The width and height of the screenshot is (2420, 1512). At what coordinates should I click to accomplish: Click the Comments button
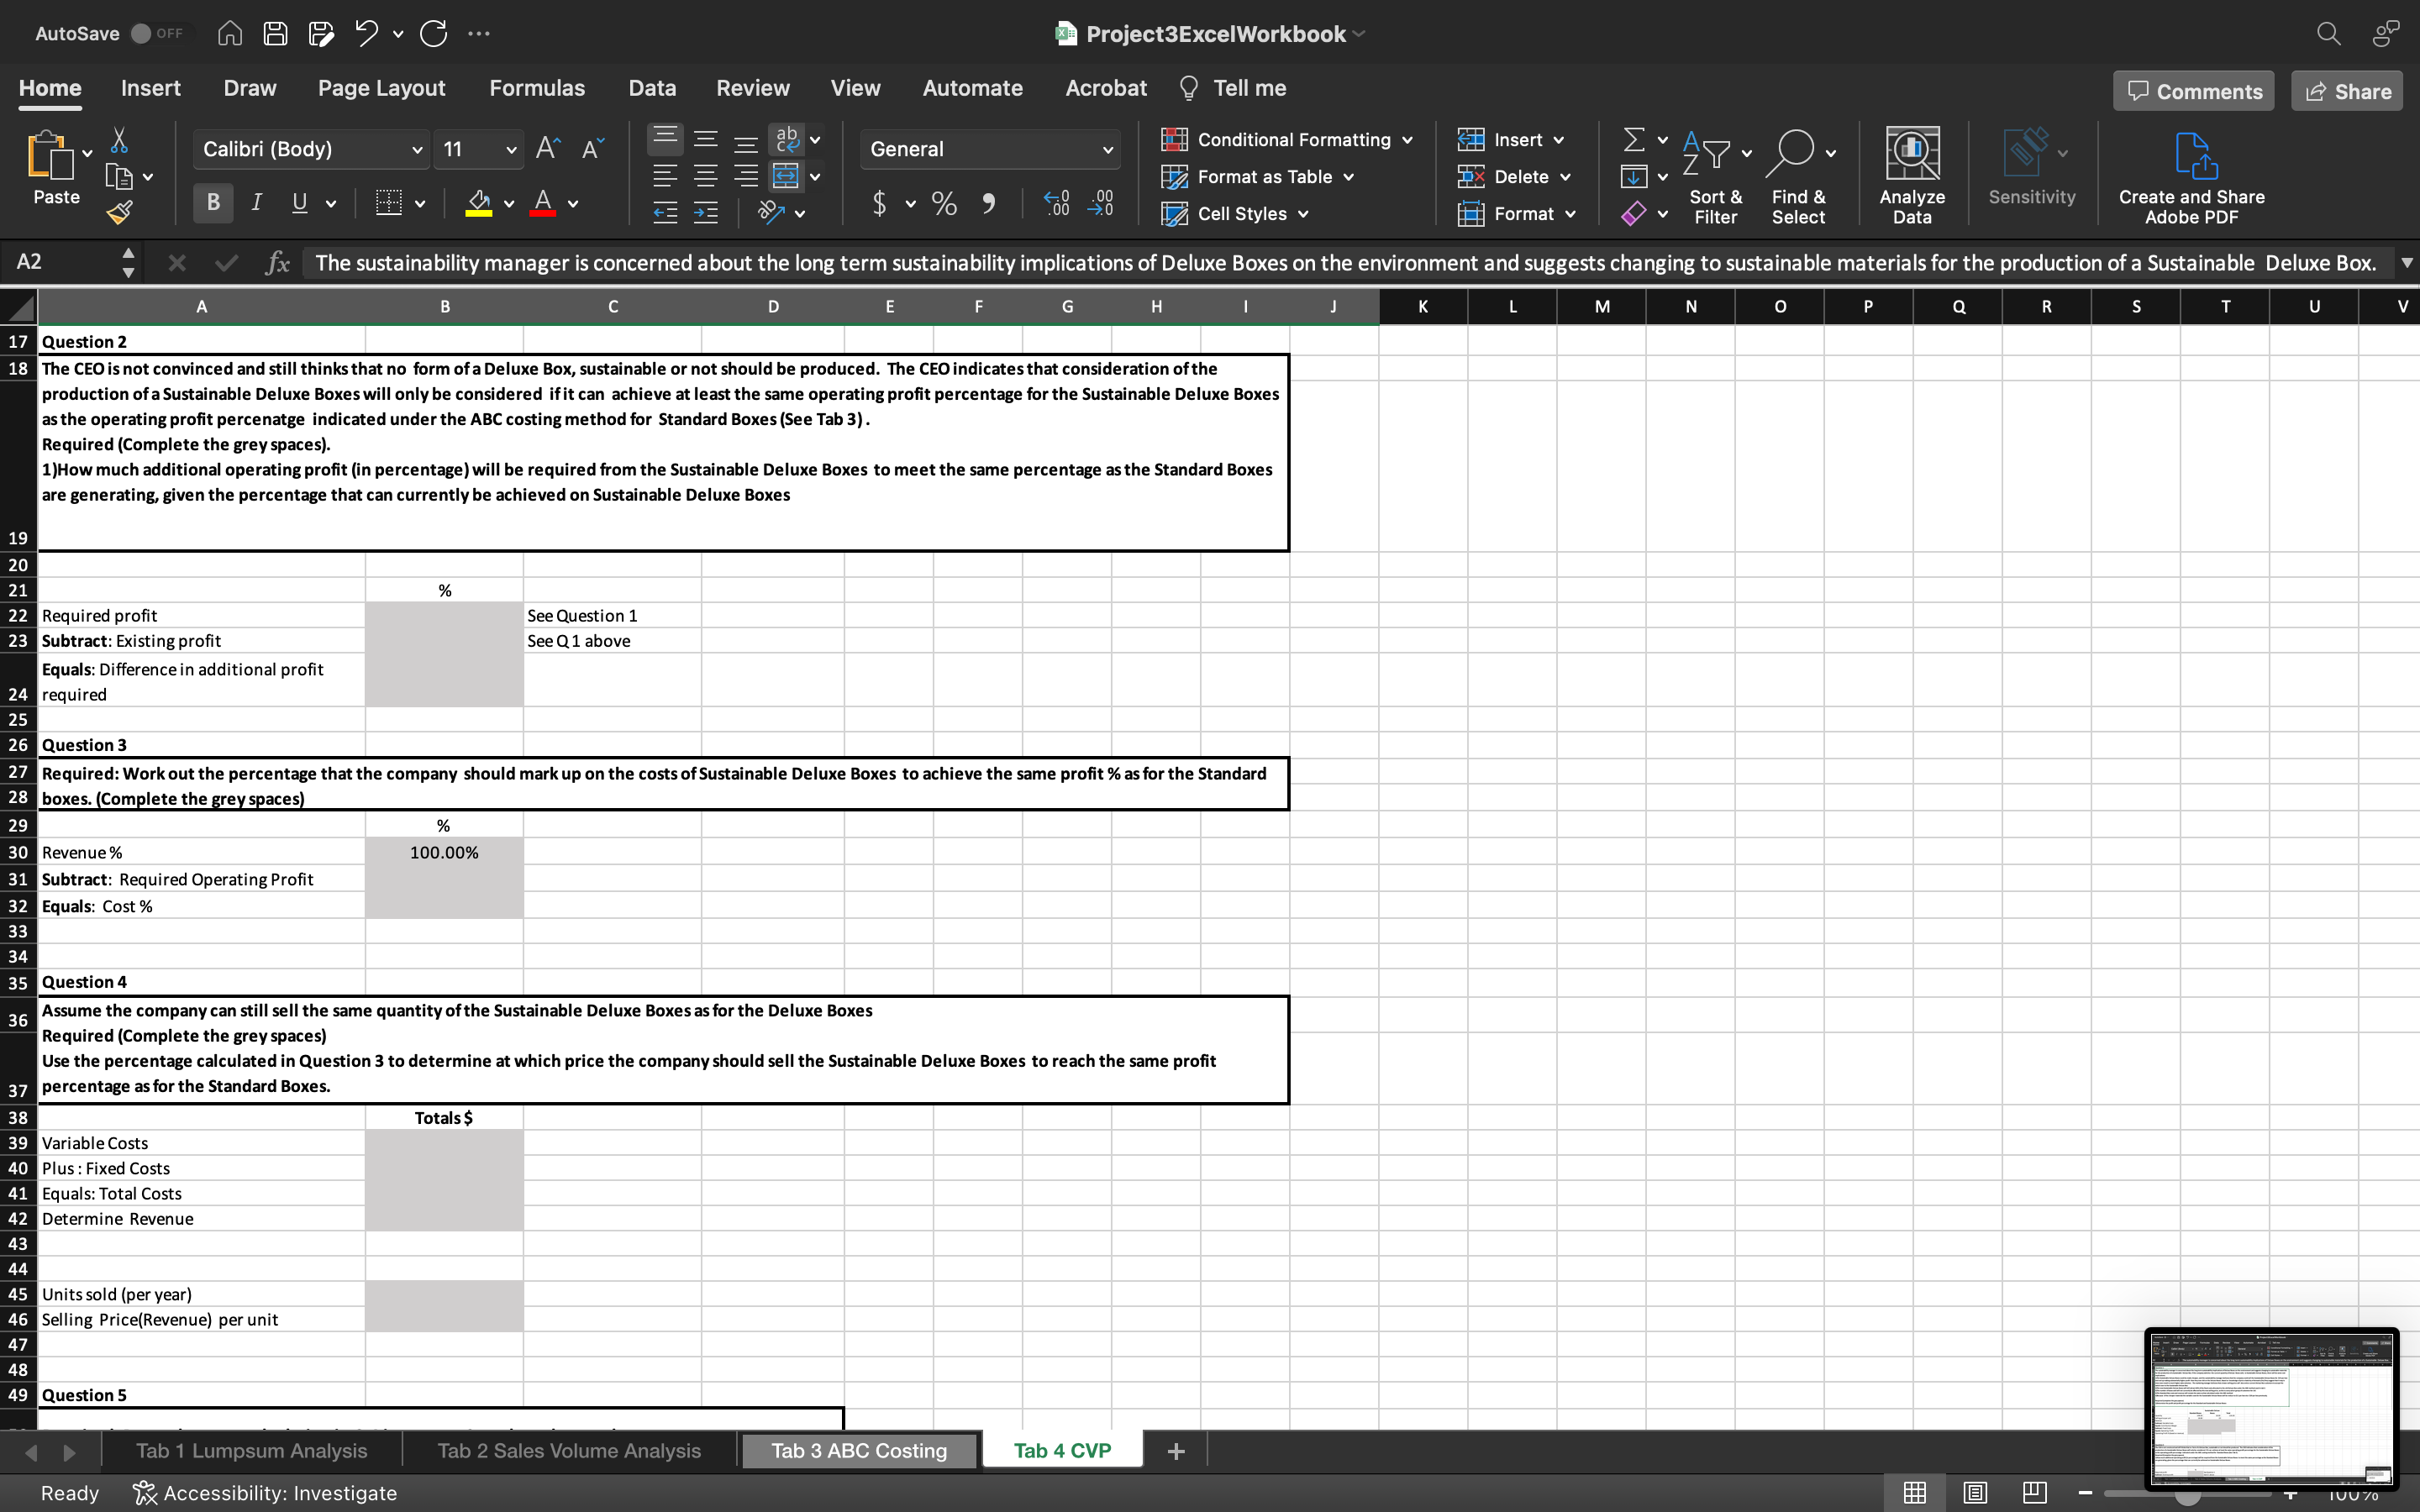click(x=2192, y=90)
